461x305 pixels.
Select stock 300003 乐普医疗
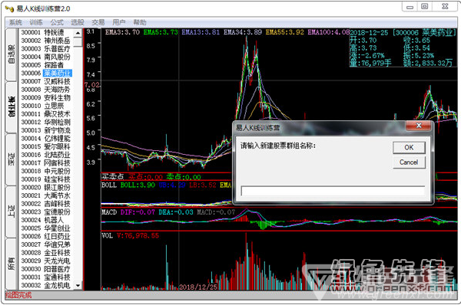click(45, 49)
